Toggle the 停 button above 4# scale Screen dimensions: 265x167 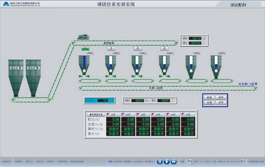[x=164, y=48]
